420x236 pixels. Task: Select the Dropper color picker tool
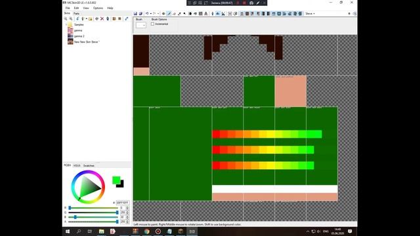coord(179,14)
